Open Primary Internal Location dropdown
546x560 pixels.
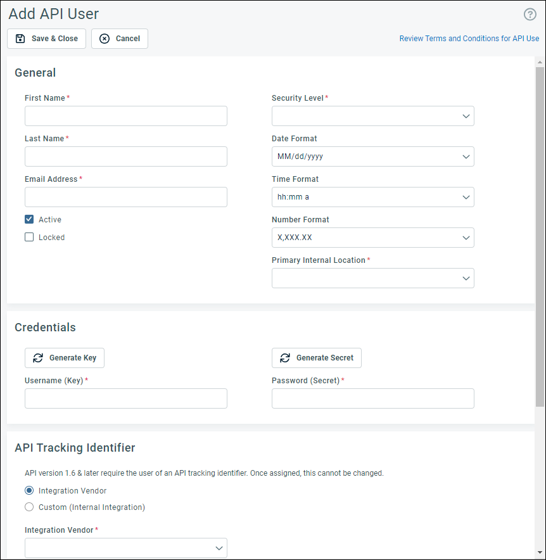click(372, 278)
